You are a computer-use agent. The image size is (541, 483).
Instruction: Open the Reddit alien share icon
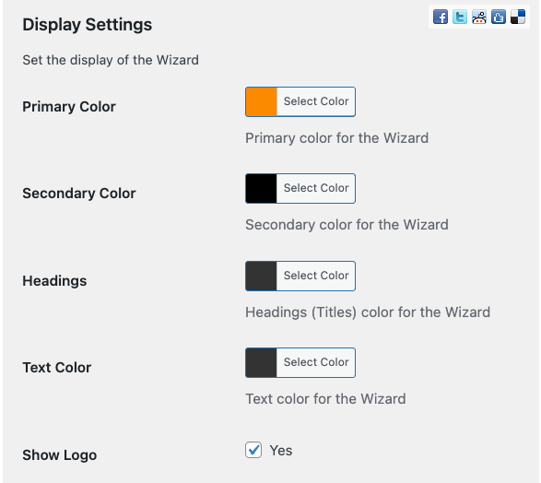(x=479, y=17)
